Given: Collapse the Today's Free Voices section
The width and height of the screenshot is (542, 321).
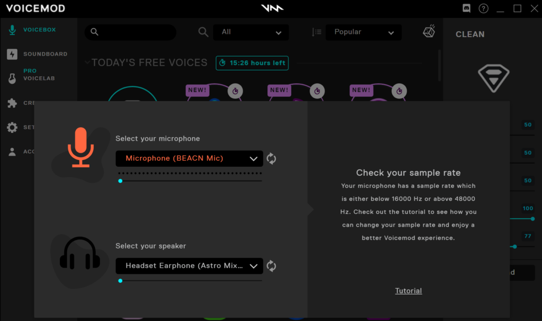Looking at the screenshot, I should (87, 63).
